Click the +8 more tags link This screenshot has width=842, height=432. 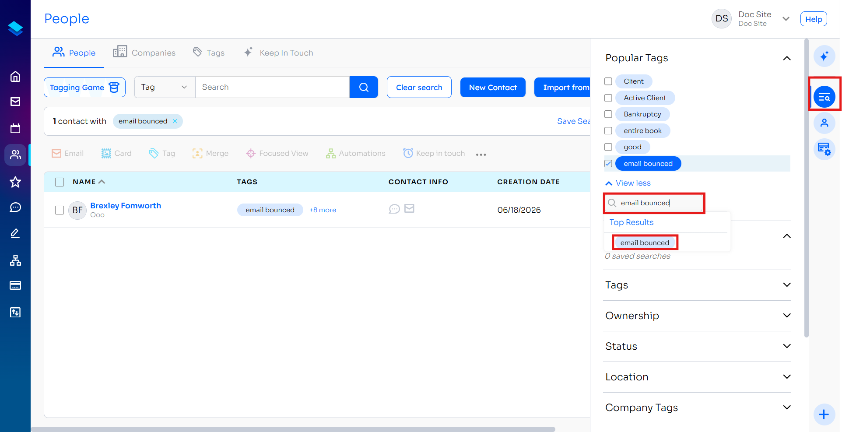(x=323, y=210)
